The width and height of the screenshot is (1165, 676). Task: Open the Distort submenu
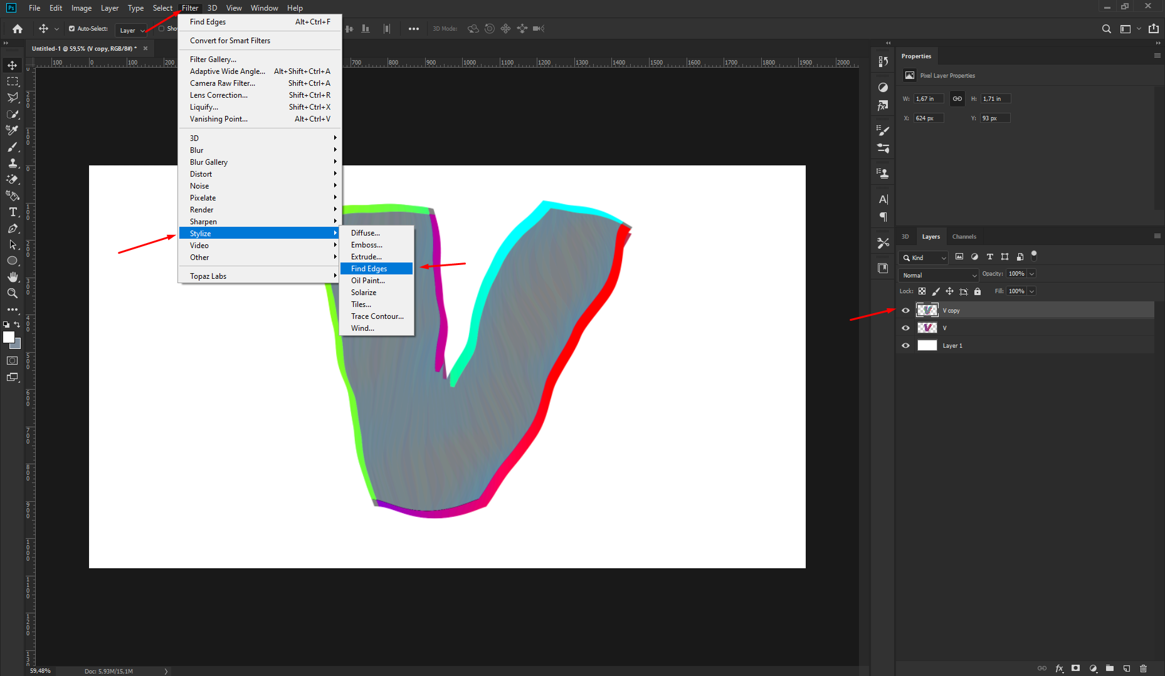pos(260,174)
